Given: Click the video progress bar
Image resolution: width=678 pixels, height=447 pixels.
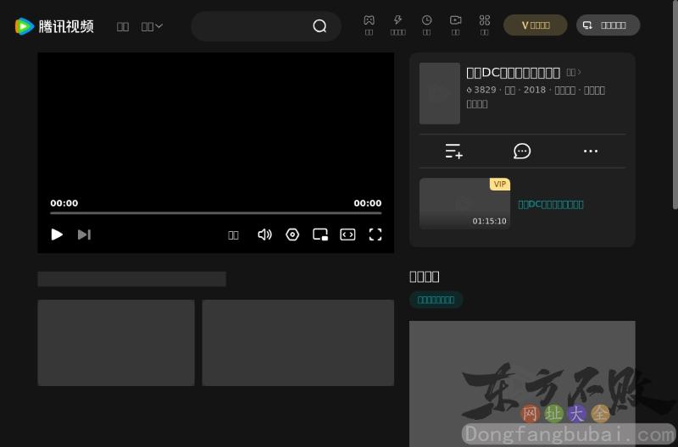Looking at the screenshot, I should click(216, 213).
